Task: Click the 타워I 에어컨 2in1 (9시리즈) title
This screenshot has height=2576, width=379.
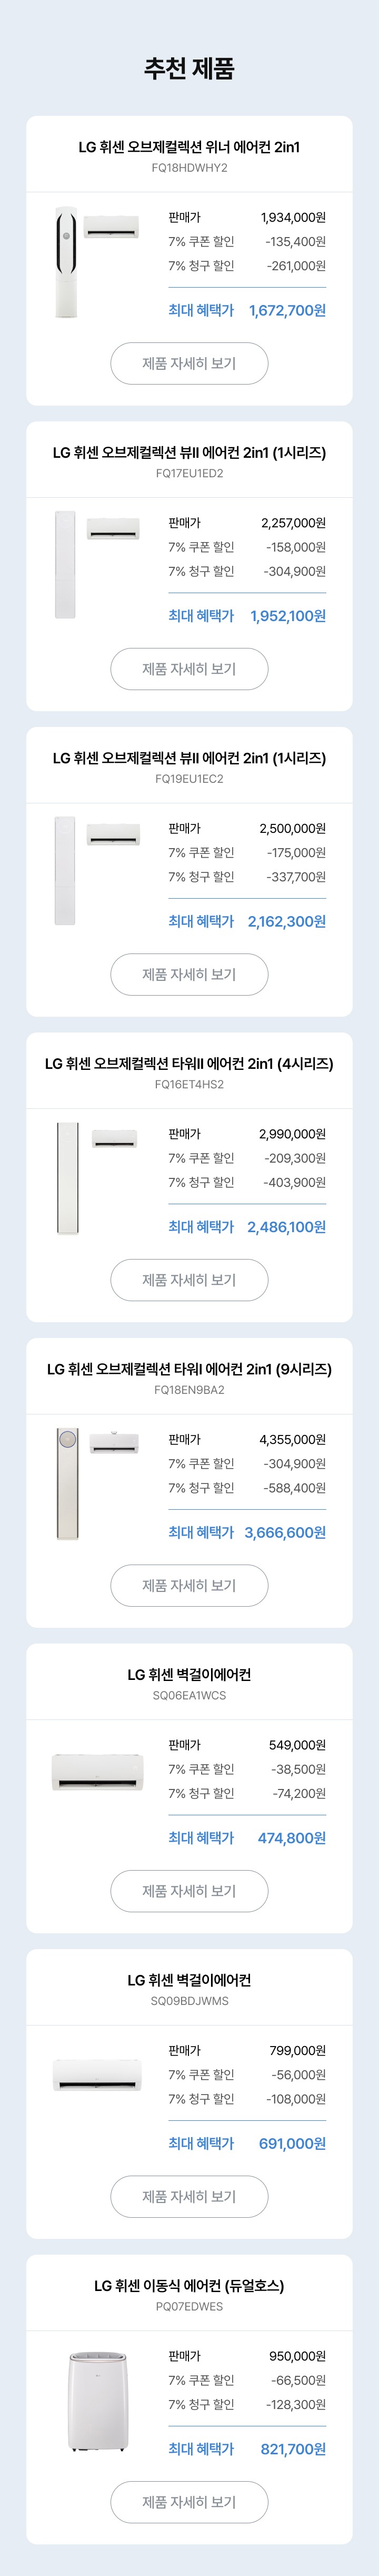Action: [x=189, y=1369]
